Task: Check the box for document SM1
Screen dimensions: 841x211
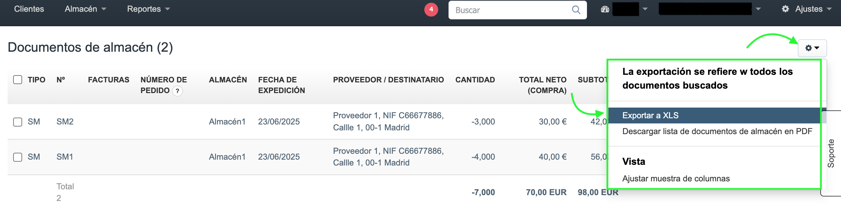Action: pos(18,157)
